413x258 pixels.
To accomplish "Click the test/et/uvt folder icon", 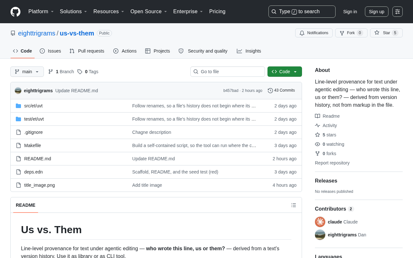I will point(18,119).
